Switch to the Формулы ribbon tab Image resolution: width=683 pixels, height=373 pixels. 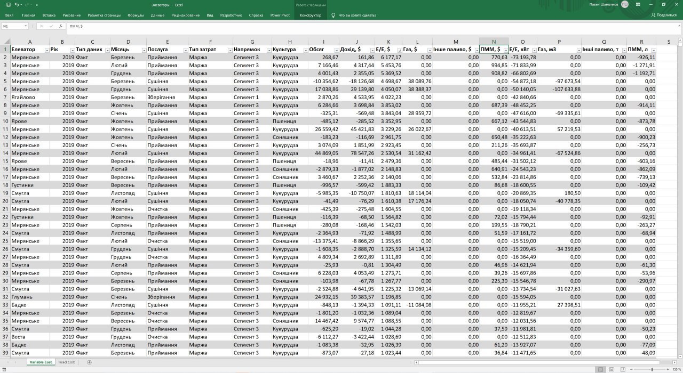coord(136,15)
